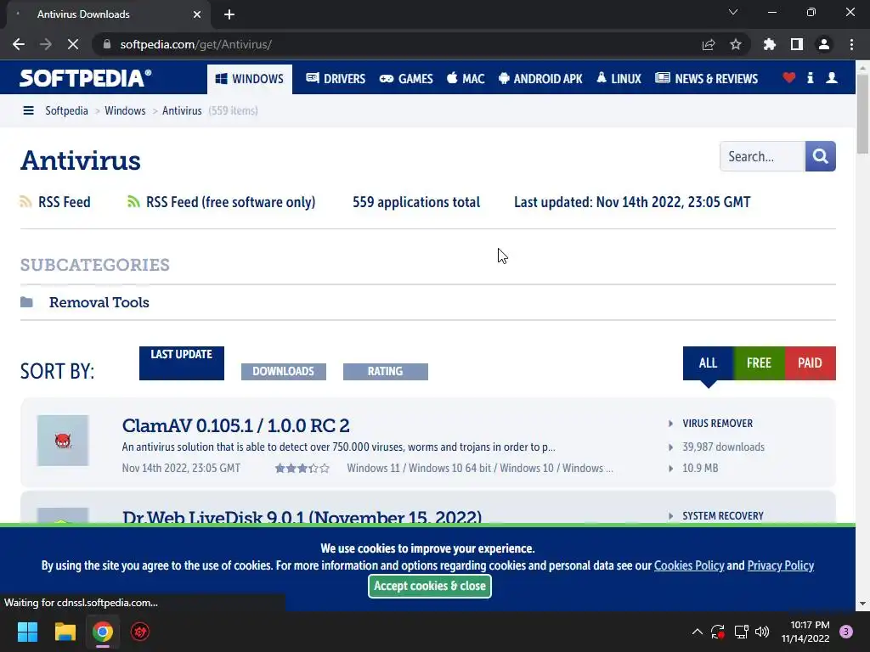Click the Chrome icon in the taskbar
This screenshot has width=870, height=652.
103,632
